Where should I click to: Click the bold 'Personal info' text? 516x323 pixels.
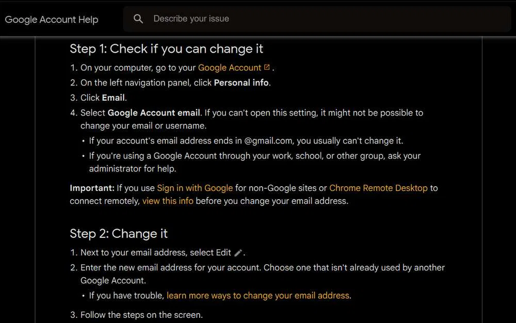241,83
